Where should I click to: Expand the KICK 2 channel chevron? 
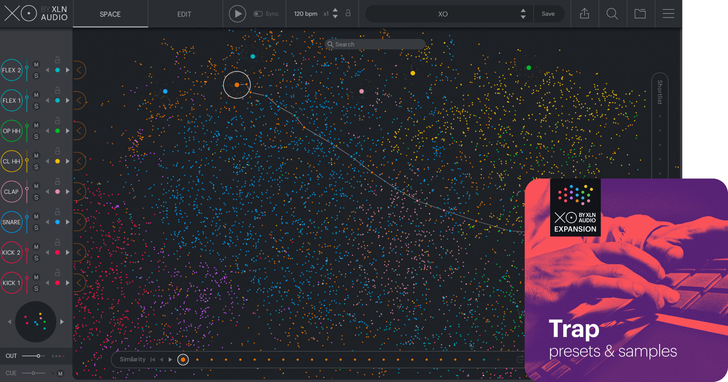(x=79, y=252)
